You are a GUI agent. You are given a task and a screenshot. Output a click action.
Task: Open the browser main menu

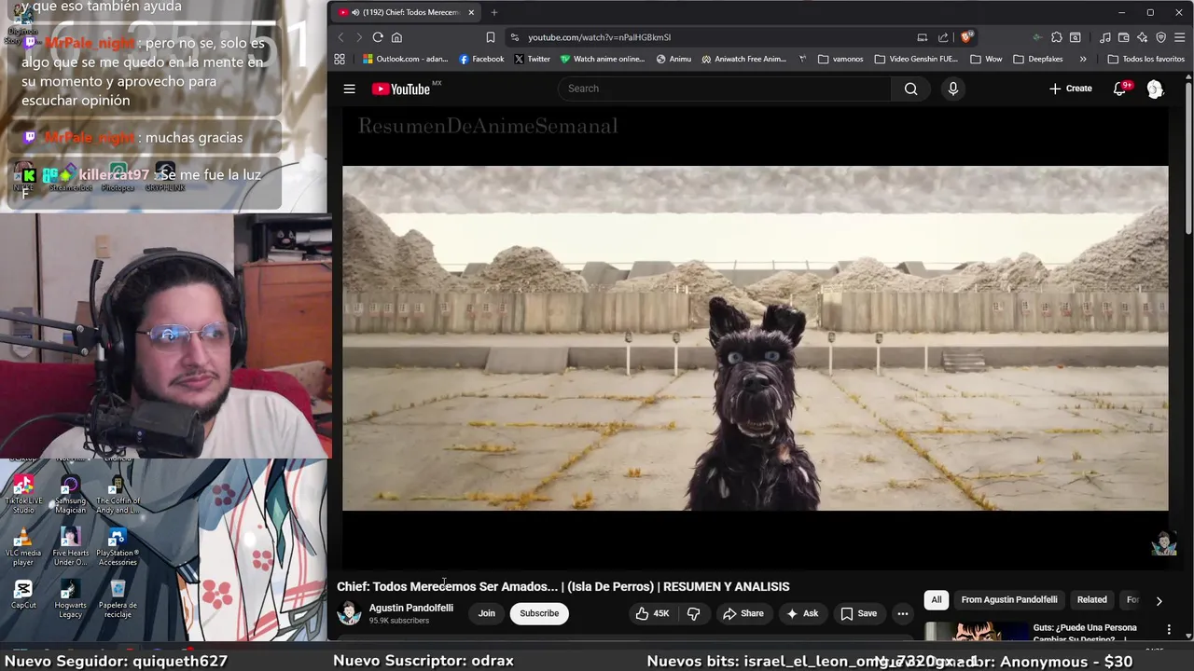(x=1179, y=37)
